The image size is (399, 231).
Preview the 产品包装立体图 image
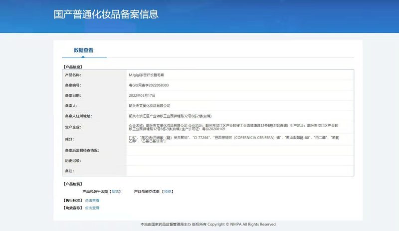coord(168,191)
